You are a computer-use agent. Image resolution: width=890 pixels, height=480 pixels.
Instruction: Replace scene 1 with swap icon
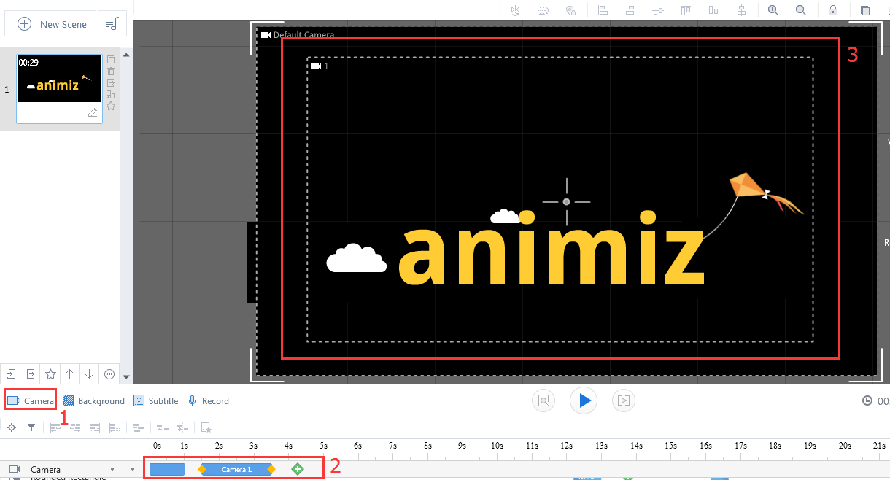111,94
